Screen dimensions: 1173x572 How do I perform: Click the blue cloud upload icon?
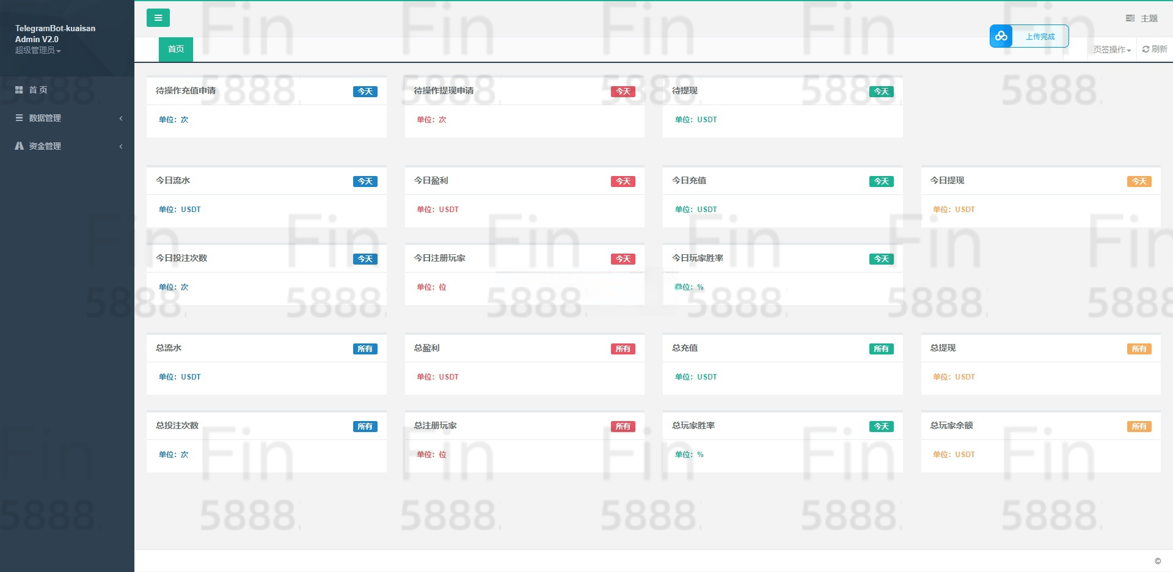coord(1001,36)
